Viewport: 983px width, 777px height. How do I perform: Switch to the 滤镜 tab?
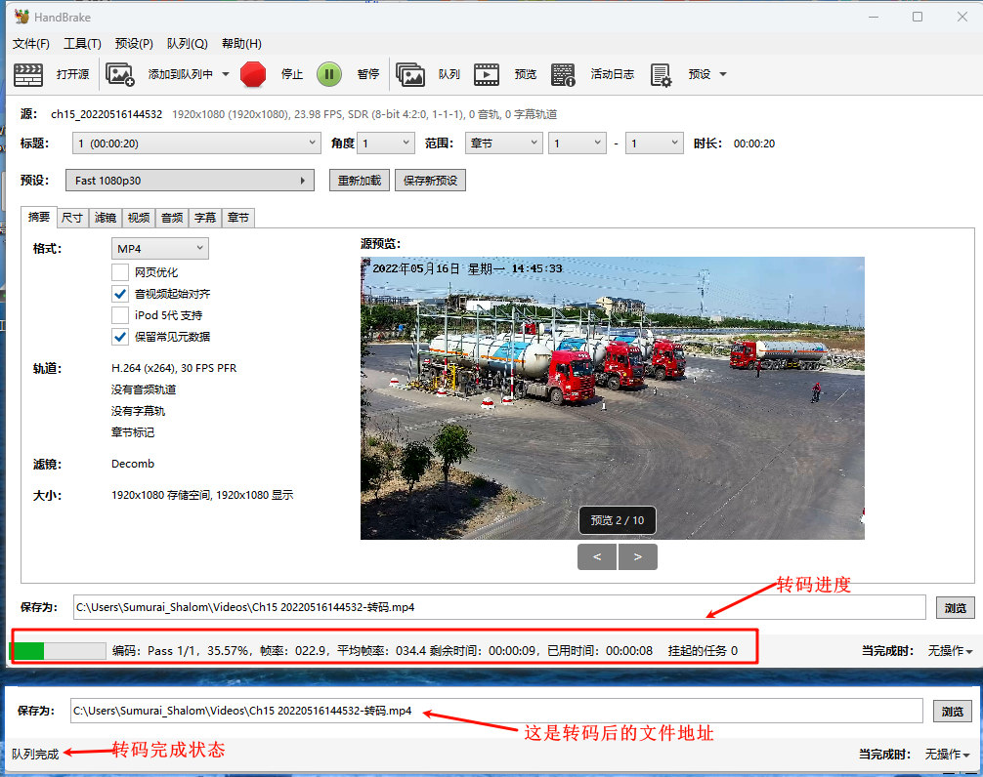106,218
